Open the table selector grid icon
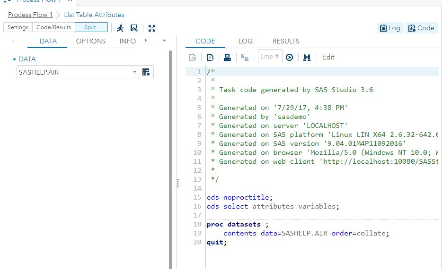Image resolution: width=442 pixels, height=269 pixels. coord(146,72)
